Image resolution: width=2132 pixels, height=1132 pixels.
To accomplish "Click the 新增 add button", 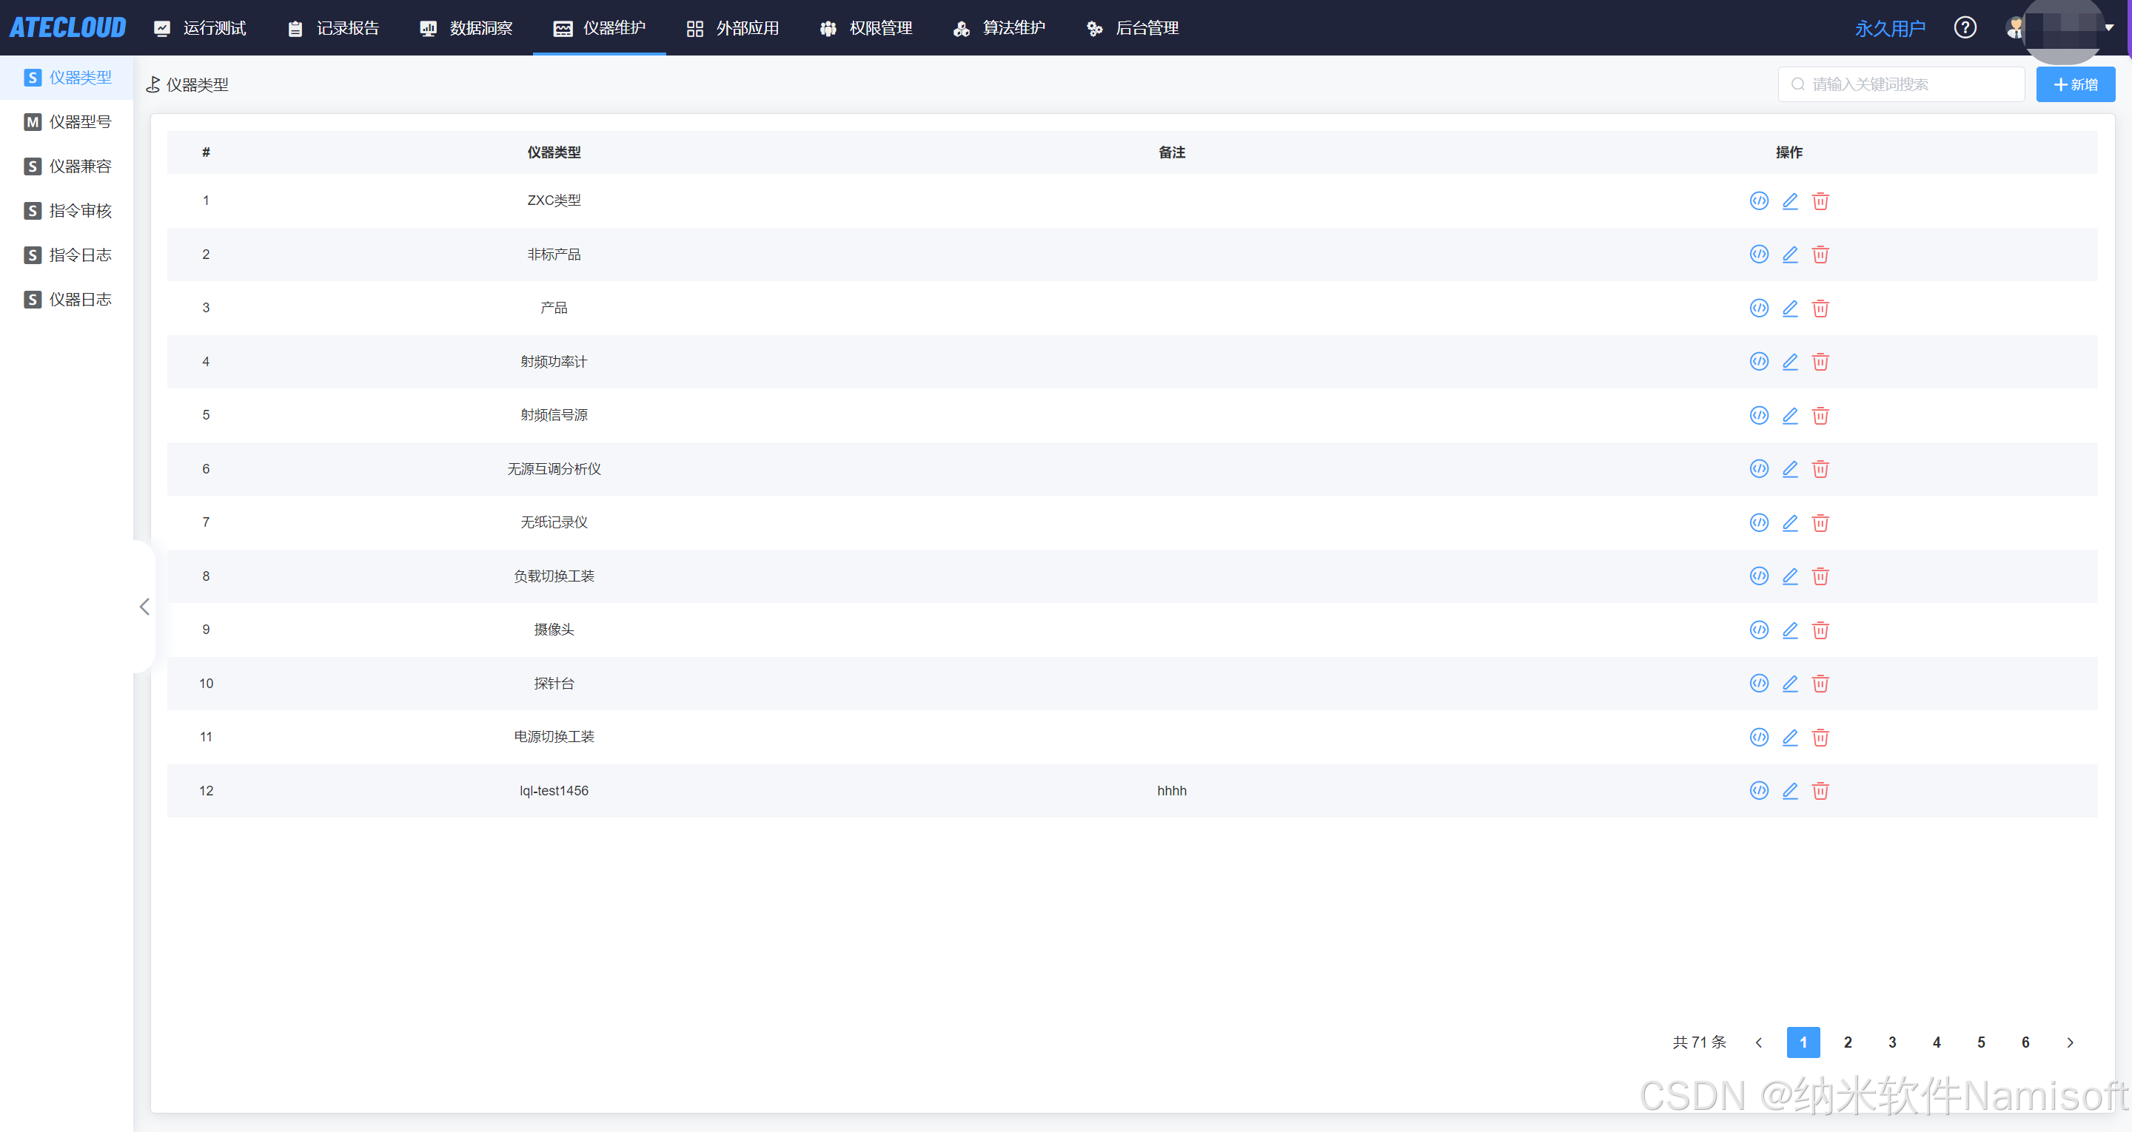I will click(x=2075, y=84).
